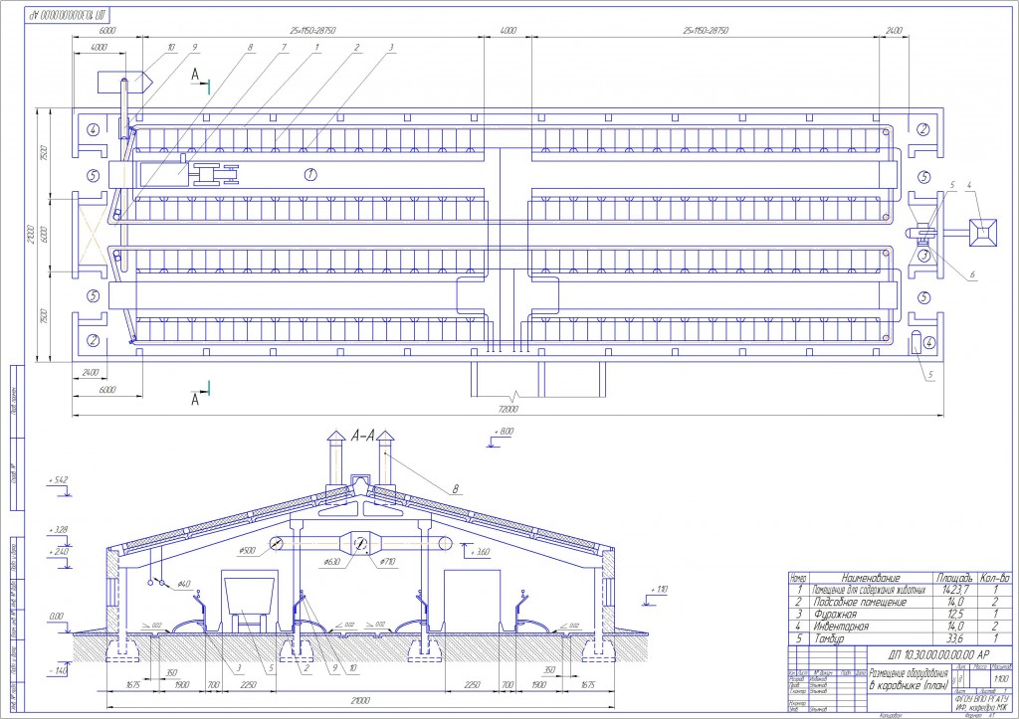Click the 'Кол-во' table header
The image size is (1019, 719).
pos(995,578)
